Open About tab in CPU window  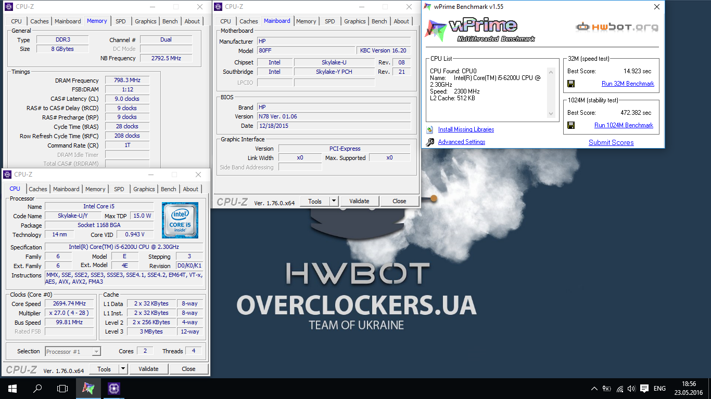(191, 189)
